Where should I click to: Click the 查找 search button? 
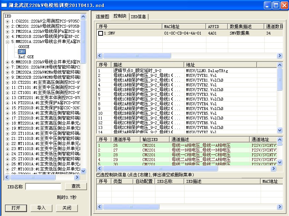click(76, 186)
